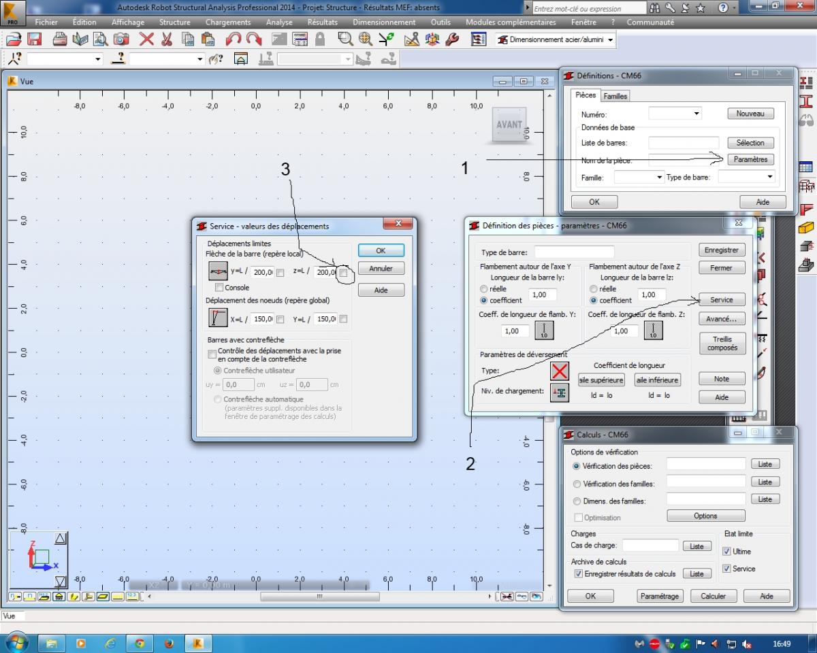The height and width of the screenshot is (653, 817).
Task: Click the buckling length Z coefficient icon
Action: (x=653, y=331)
